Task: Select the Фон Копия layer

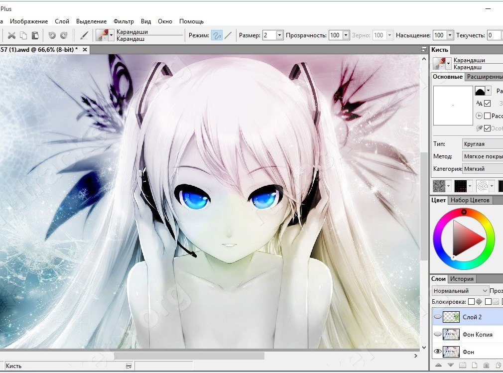Action: click(468, 334)
